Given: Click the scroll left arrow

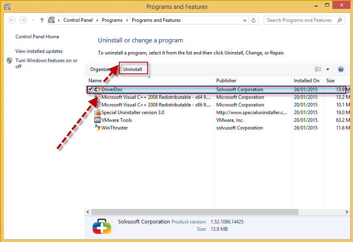Looking at the screenshot, I should pyautogui.click(x=88, y=212).
